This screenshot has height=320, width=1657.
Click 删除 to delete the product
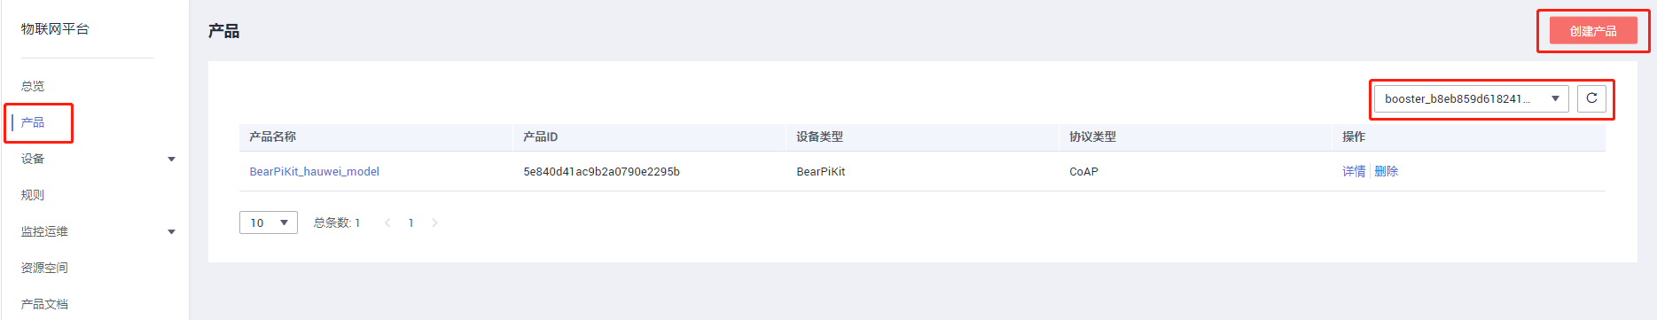pyautogui.click(x=1386, y=171)
